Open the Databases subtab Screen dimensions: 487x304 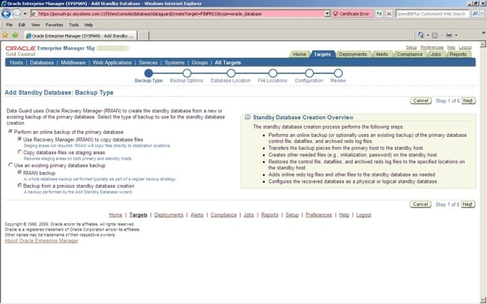42,63
